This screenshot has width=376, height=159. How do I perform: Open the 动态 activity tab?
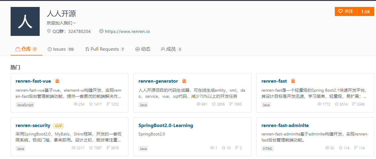(143, 49)
